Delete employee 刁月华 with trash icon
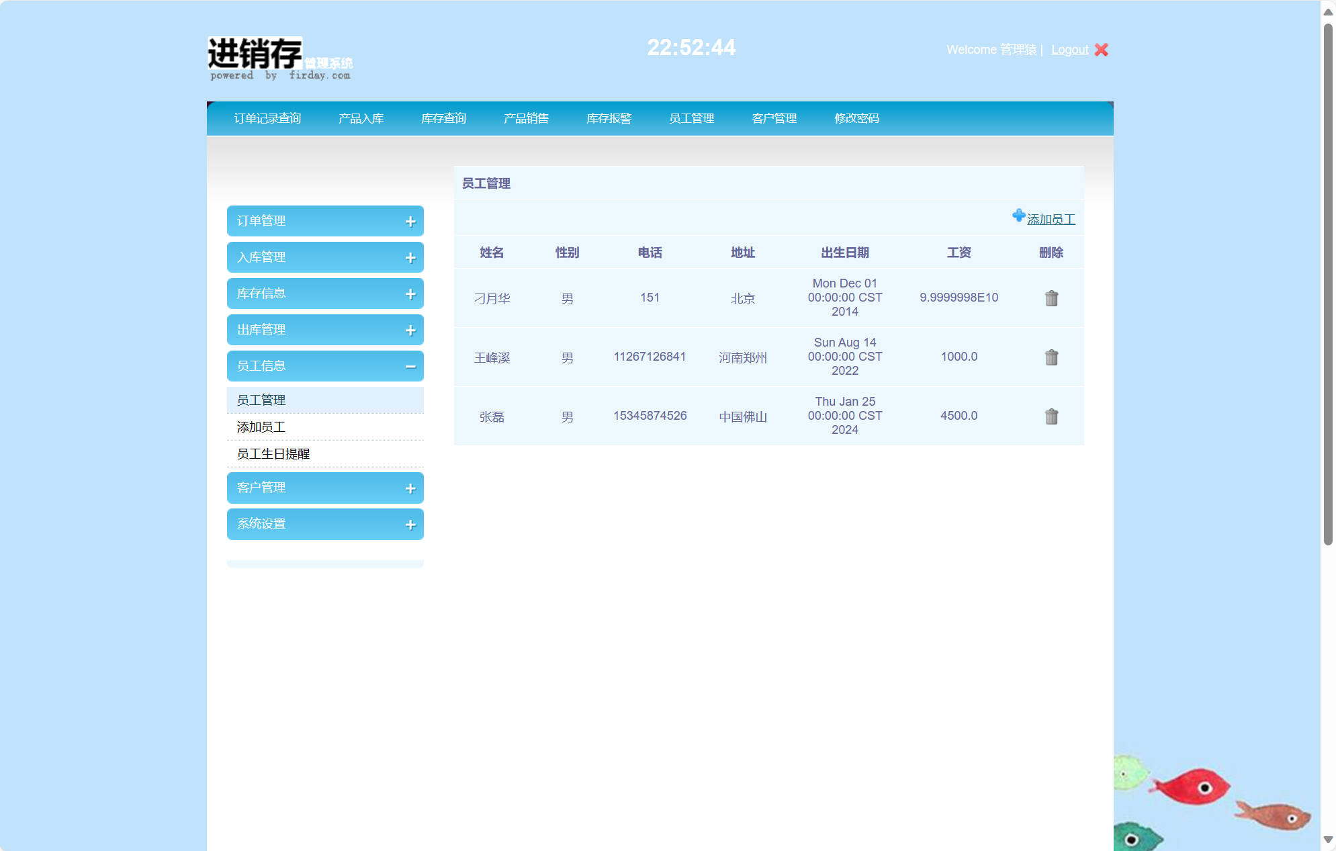The image size is (1336, 851). pyautogui.click(x=1051, y=298)
